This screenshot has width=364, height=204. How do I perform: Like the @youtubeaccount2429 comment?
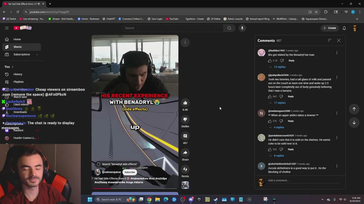click(x=270, y=149)
